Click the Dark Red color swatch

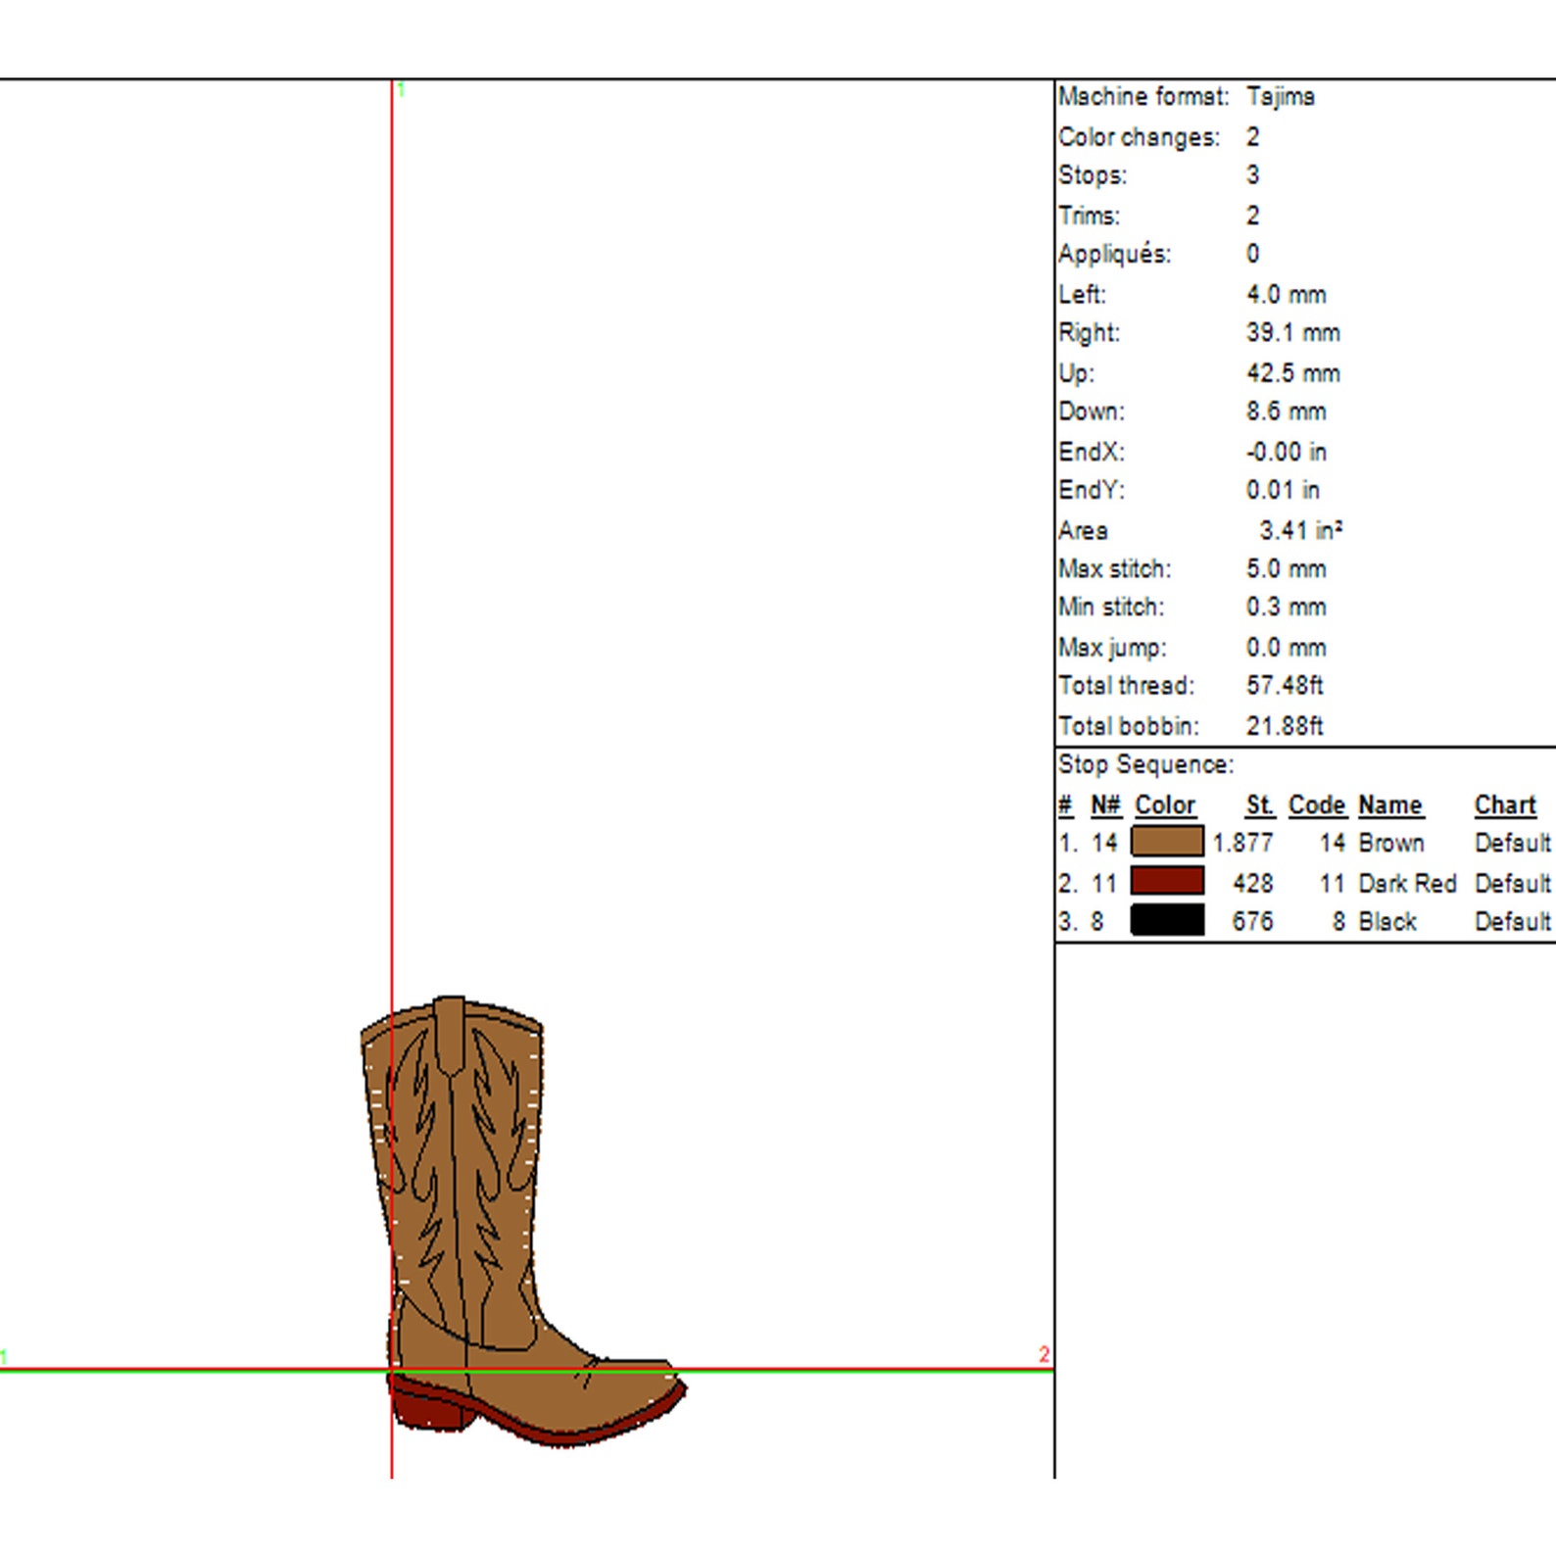(x=1167, y=881)
